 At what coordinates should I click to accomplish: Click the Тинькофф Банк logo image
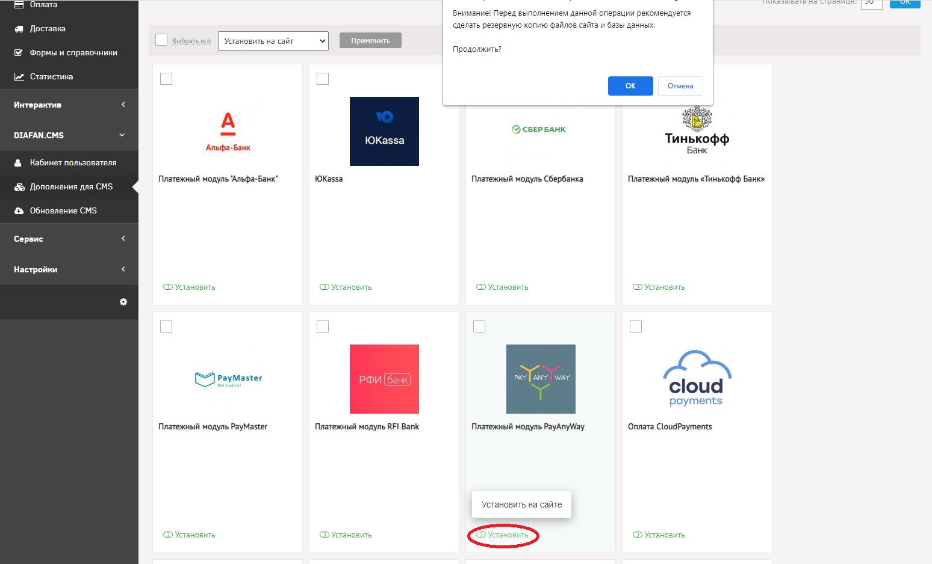pyautogui.click(x=697, y=132)
